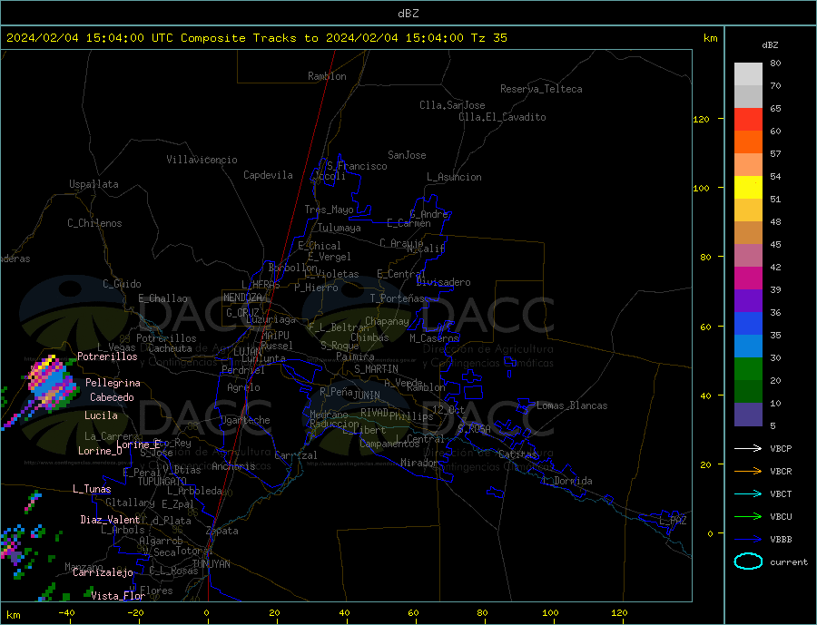This screenshot has width=817, height=625.
Task: Click the cyan VBCT arrow icon
Action: [x=748, y=493]
